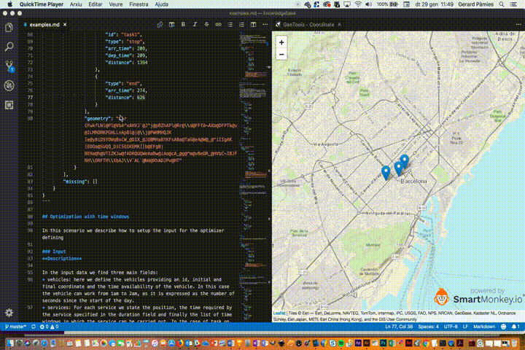This screenshot has height=350, width=525.
Task: Split the editor with the split icon
Action: (254, 25)
